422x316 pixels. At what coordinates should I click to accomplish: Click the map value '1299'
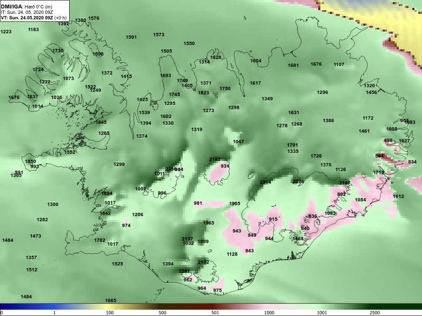(x=119, y=164)
